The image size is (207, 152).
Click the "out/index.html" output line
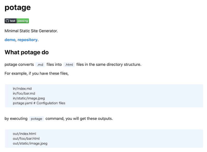(x=24, y=134)
